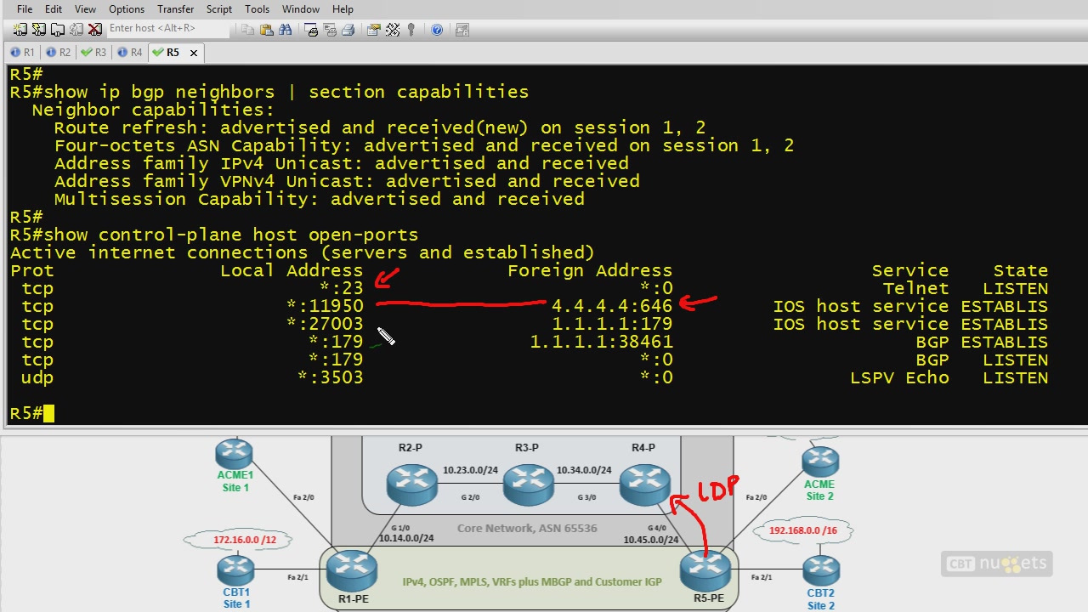Click the Disconnect session icon
The width and height of the screenshot is (1088, 612).
[95, 30]
